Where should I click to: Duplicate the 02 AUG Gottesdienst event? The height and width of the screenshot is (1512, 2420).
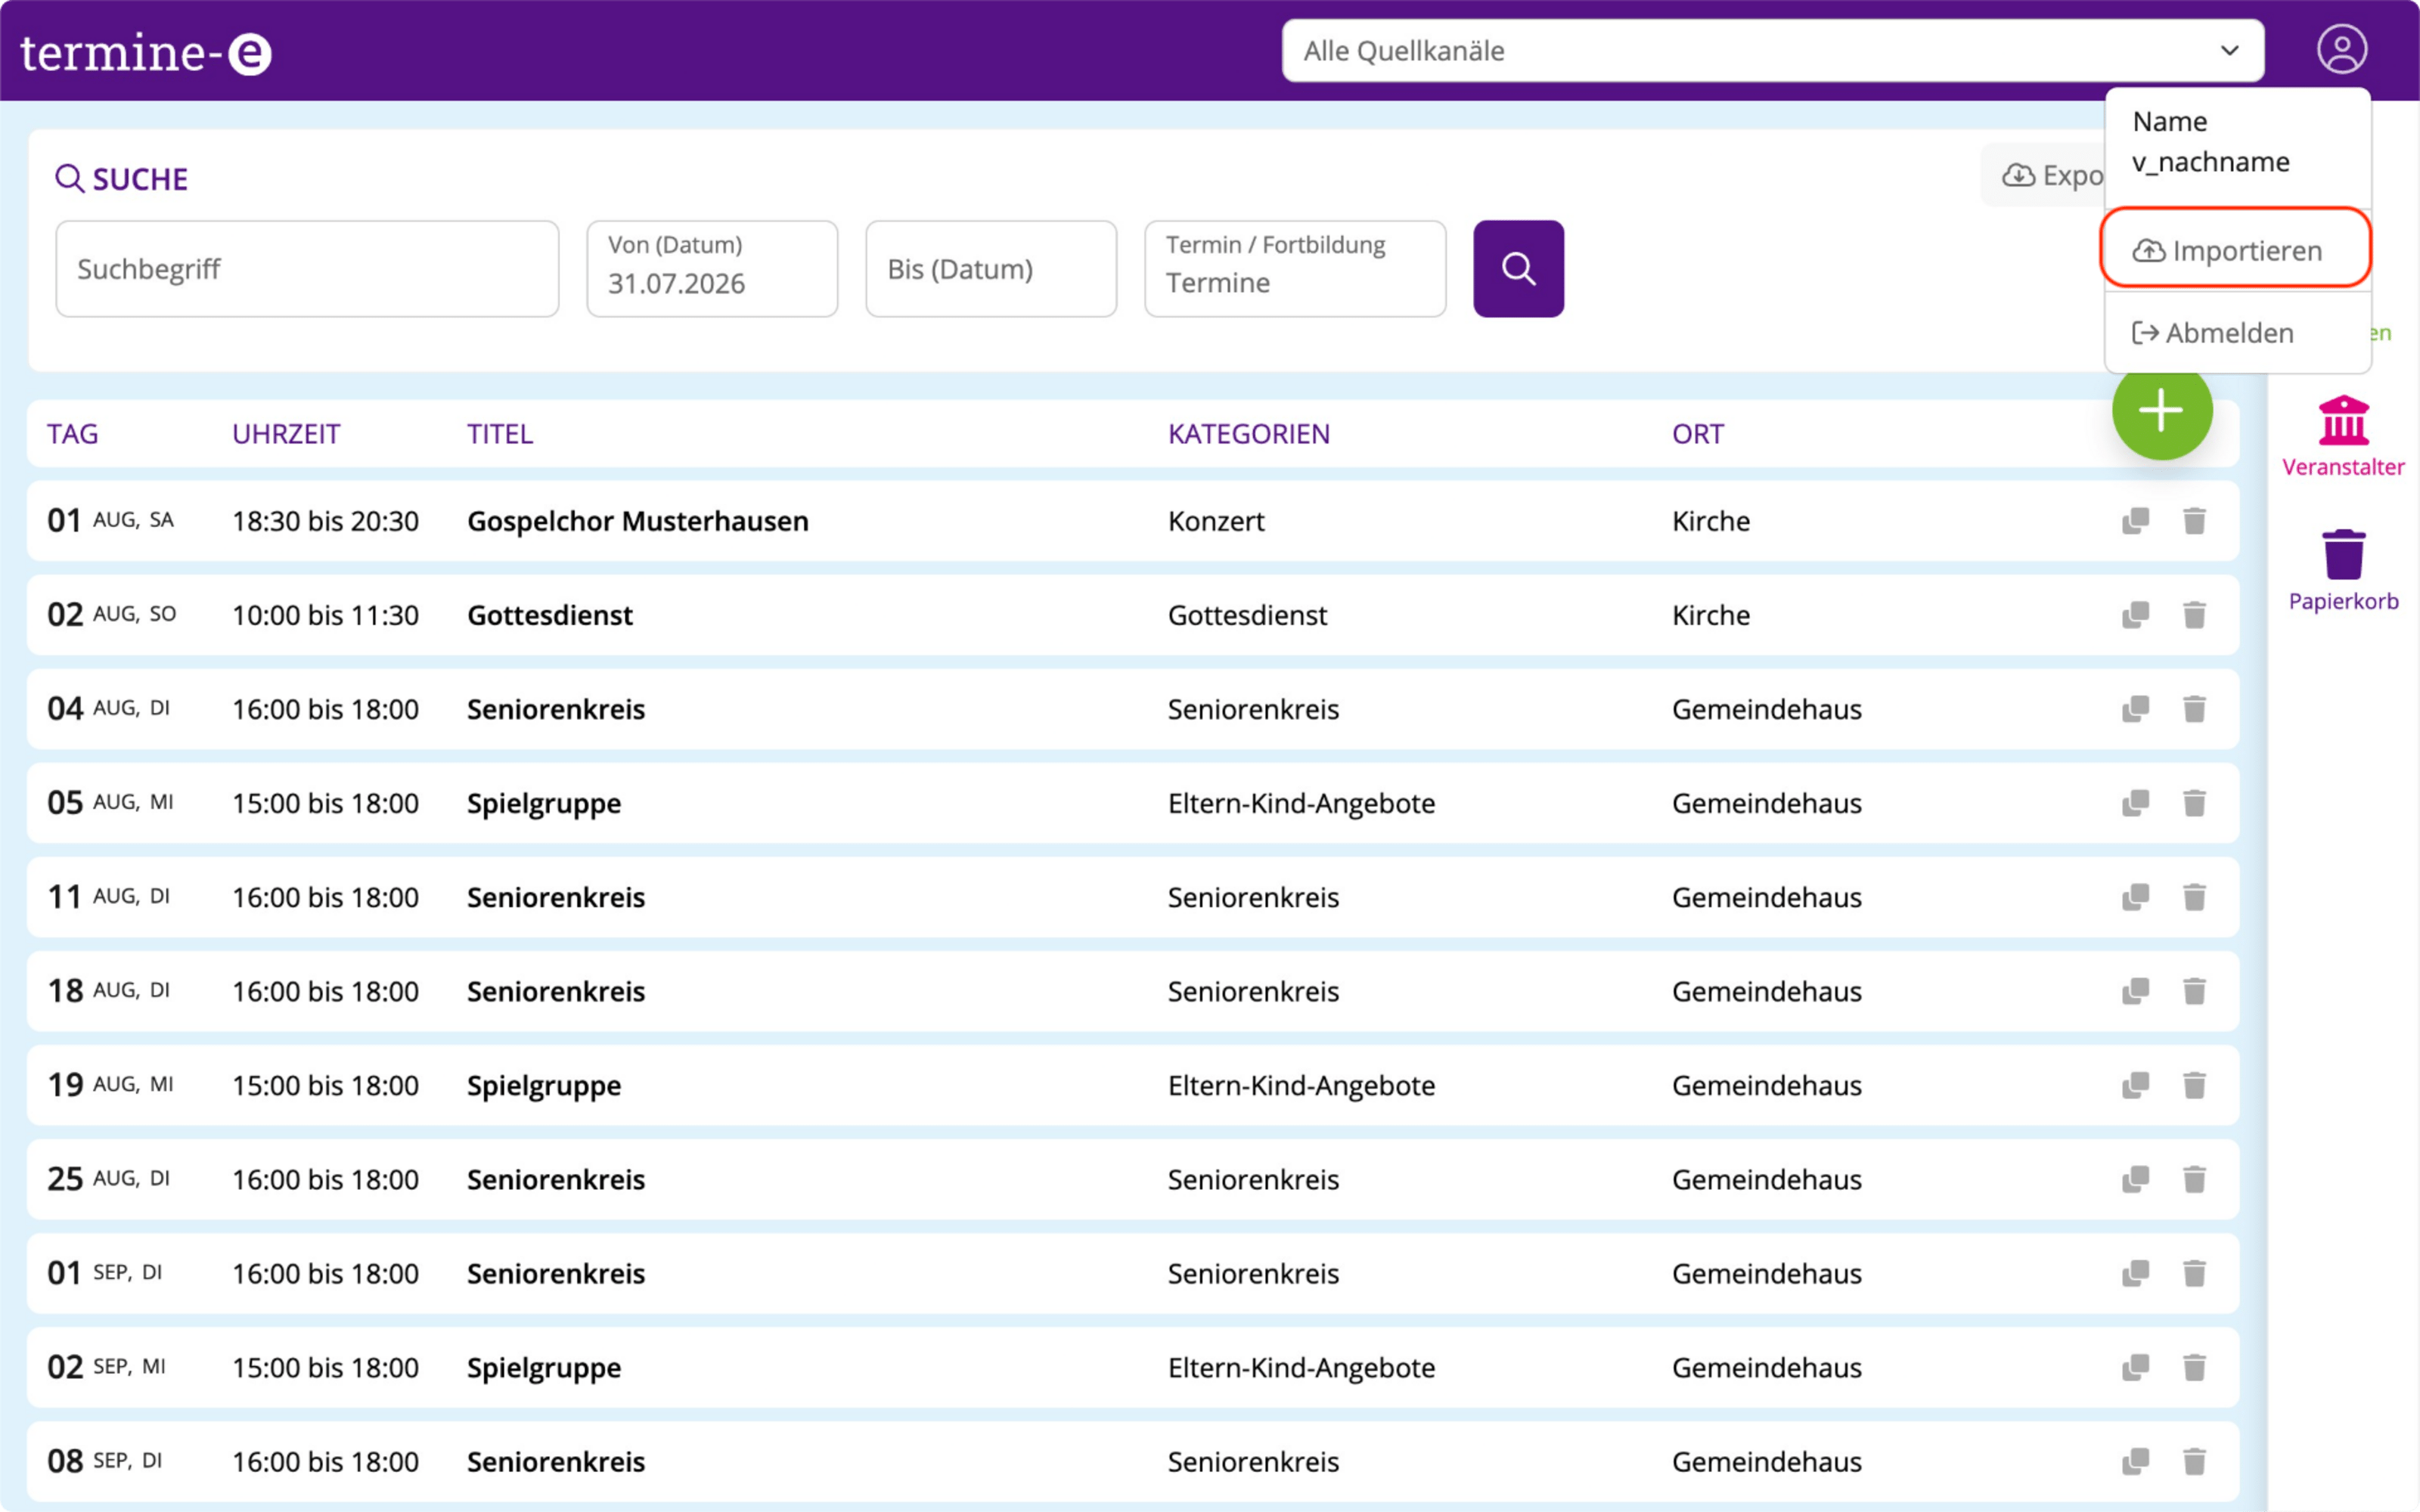tap(2135, 615)
